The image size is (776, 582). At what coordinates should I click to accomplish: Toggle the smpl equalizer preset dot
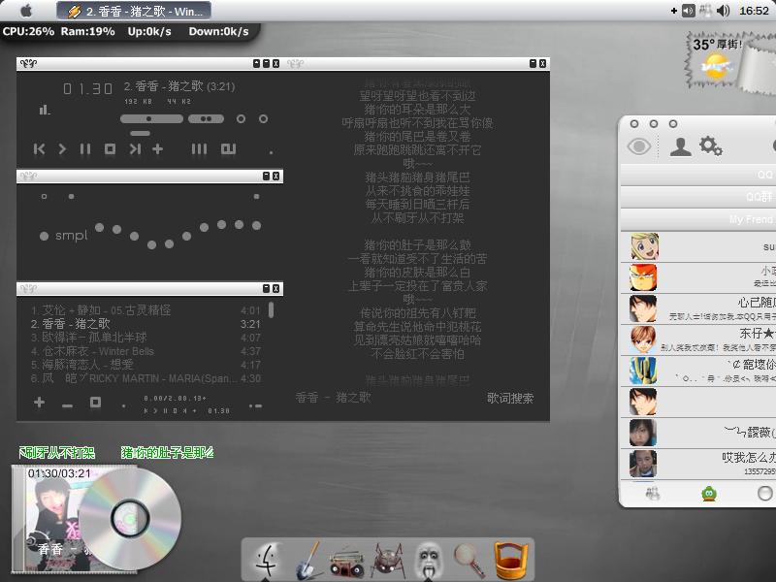[44, 236]
